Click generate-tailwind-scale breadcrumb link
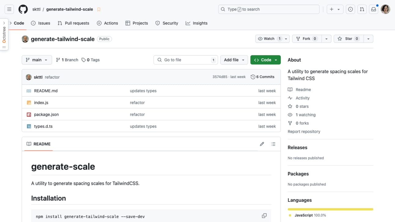This screenshot has height=222, width=395. click(x=70, y=9)
